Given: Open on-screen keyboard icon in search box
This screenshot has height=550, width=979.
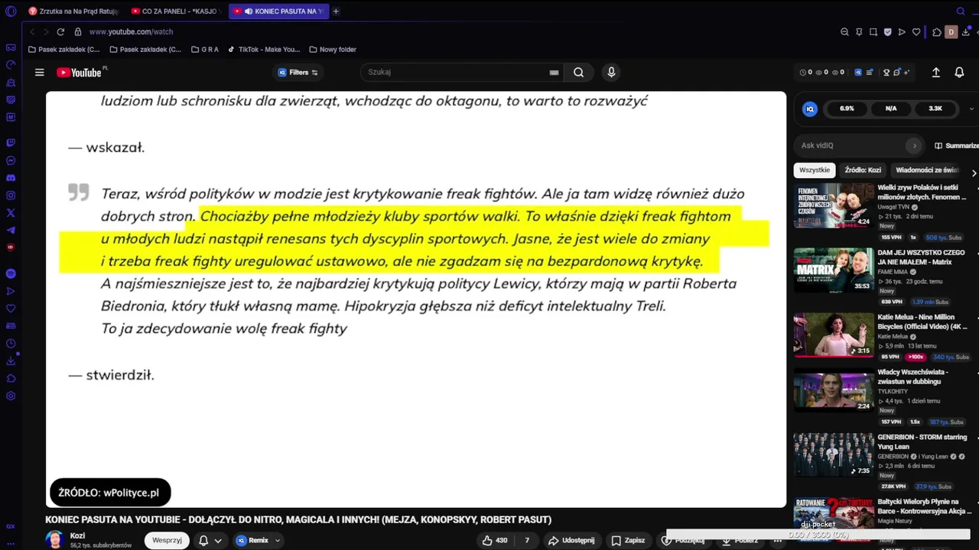Looking at the screenshot, I should (554, 73).
